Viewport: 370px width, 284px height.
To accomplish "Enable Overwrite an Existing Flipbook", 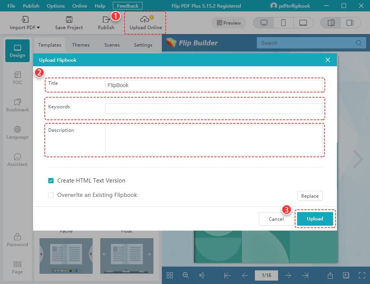I will pos(51,195).
